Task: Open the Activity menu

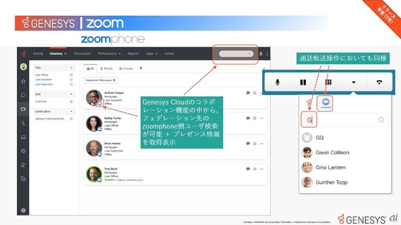Action: (38, 54)
